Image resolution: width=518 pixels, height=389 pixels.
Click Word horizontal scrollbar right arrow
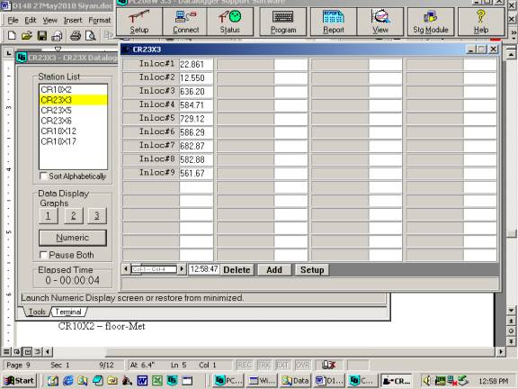point(501,351)
